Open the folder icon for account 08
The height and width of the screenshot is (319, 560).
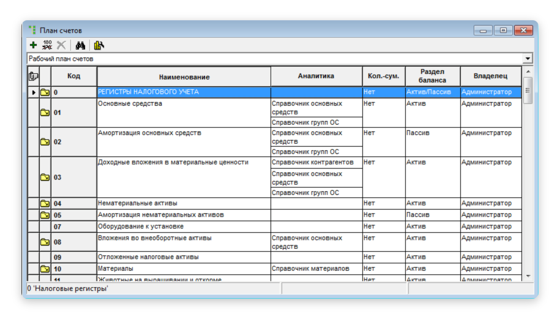[45, 242]
